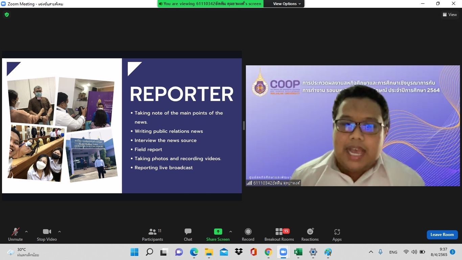The width and height of the screenshot is (462, 260).
Task: Click the Share Screen icon
Action: pyautogui.click(x=218, y=232)
